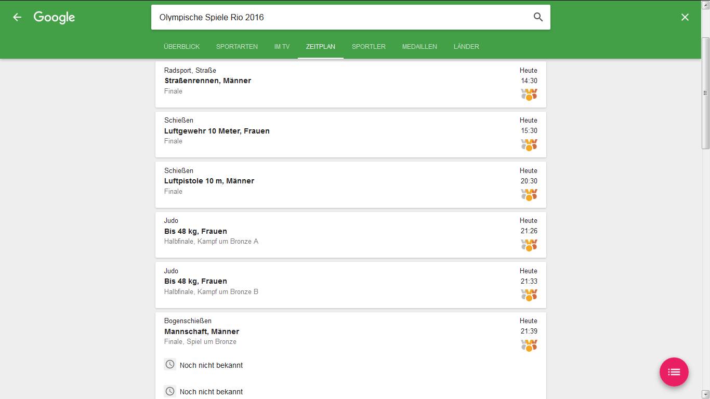Open Luftpistole 10 m, Männer event
This screenshot has width=710, height=399.
[x=351, y=185]
